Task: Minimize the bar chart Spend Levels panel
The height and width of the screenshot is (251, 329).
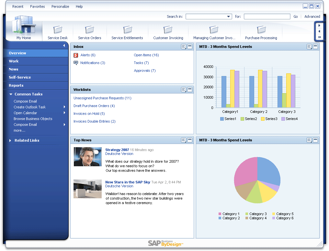Action: point(315,47)
